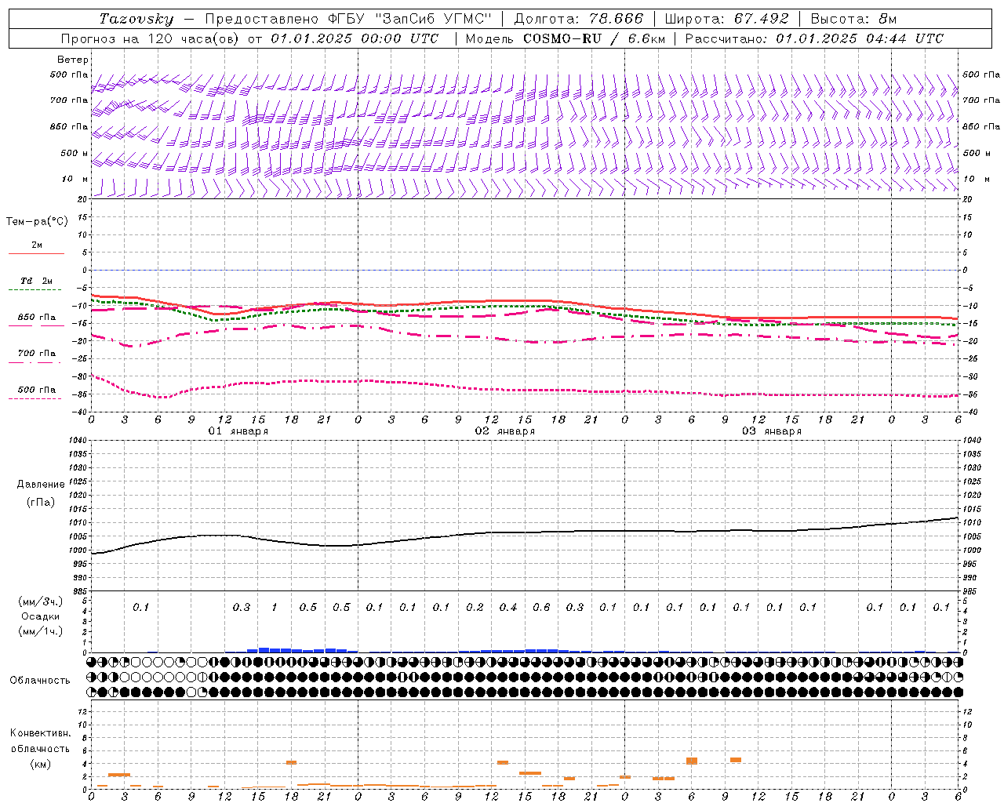
Task: Click the dotted 500 гПа temperature legend line
Action: pyautogui.click(x=36, y=399)
